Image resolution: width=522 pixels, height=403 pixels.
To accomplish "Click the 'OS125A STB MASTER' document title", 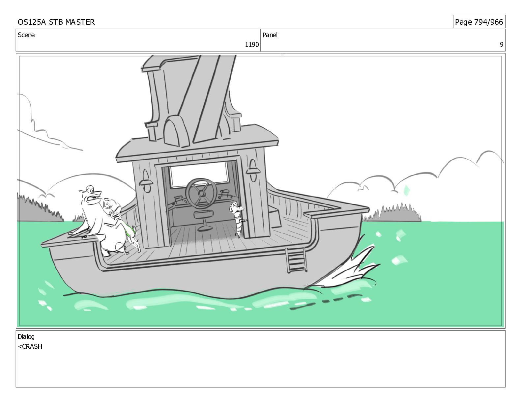I will [56, 22].
